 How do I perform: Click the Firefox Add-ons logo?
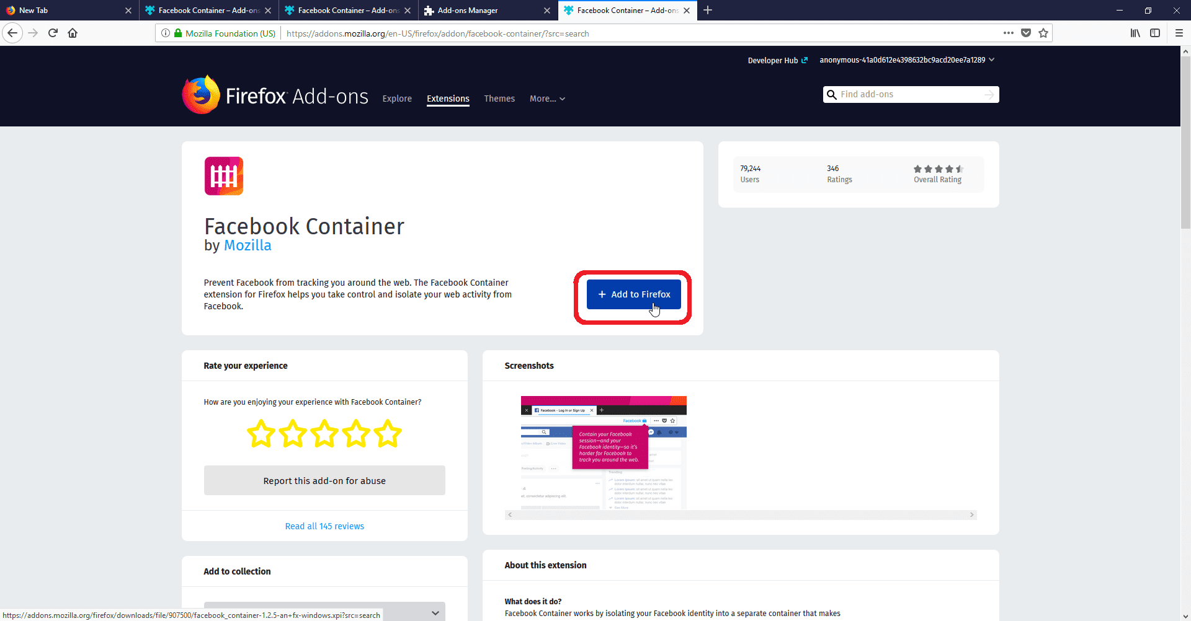[275, 95]
